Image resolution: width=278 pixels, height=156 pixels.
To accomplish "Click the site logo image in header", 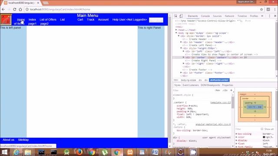I will click(6, 19).
